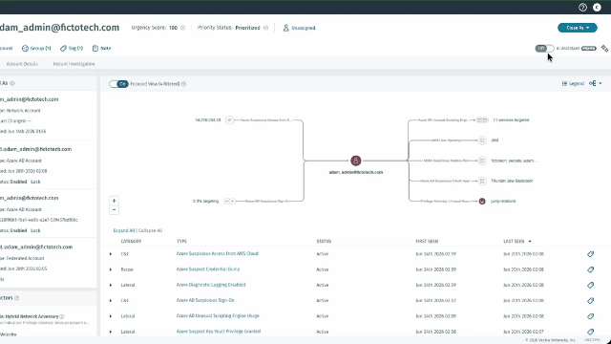Viewport: 611px width, 344px height.
Task: Click tag icon on Azure AD Suspicious Sign-On row
Action: point(590,301)
